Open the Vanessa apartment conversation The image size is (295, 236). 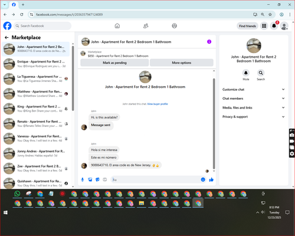(x=36, y=139)
